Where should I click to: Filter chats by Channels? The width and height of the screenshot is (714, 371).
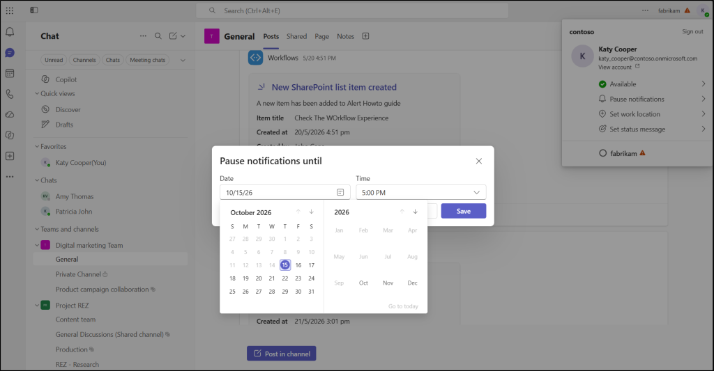pos(84,60)
